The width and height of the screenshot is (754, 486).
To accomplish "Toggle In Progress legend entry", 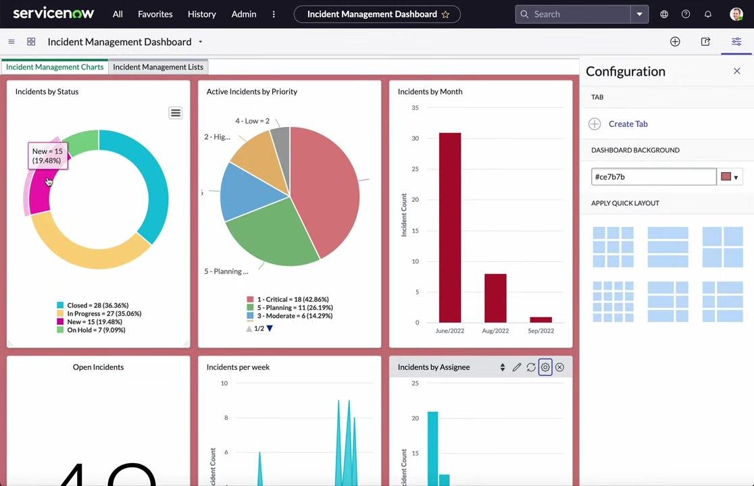I will pyautogui.click(x=99, y=314).
